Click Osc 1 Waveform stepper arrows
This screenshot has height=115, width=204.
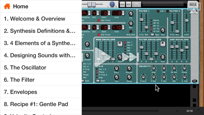click(89, 13)
